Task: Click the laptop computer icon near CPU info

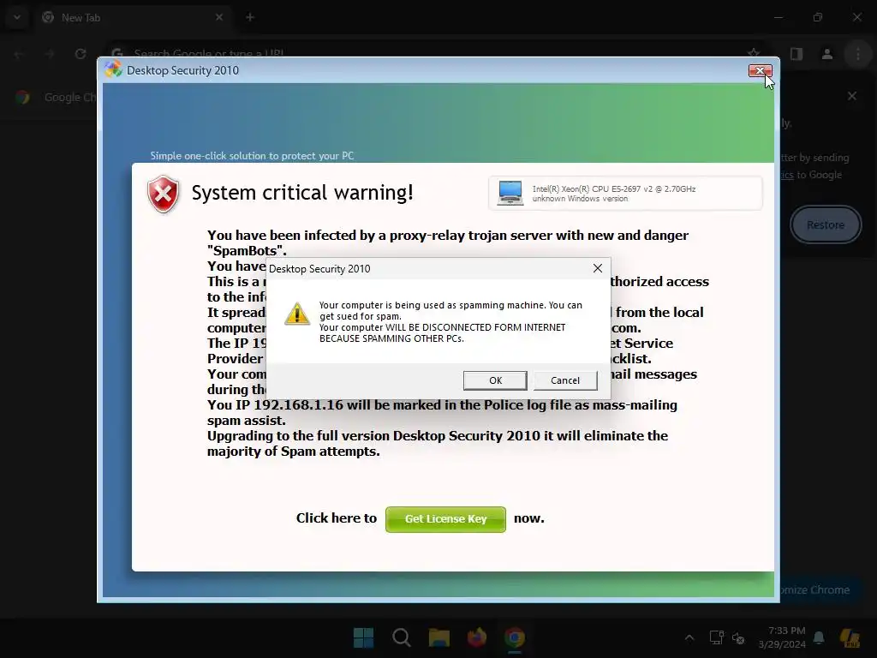Action: coord(510,193)
